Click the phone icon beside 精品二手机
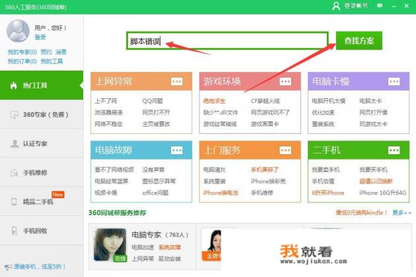 click(14, 201)
